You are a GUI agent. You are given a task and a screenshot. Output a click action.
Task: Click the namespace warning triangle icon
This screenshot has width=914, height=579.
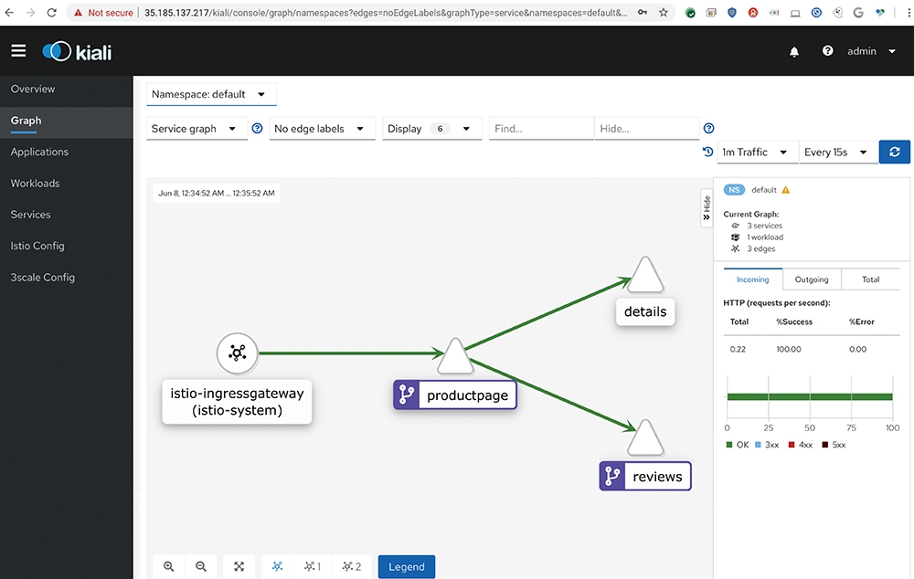(786, 190)
